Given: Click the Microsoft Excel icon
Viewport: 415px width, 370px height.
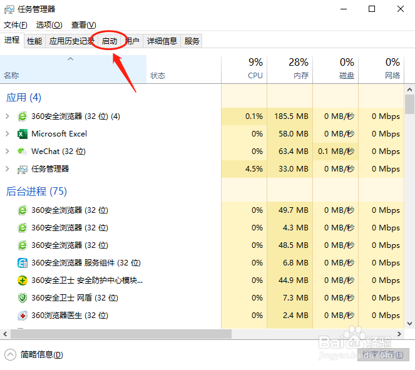Looking at the screenshot, I should 23,134.
